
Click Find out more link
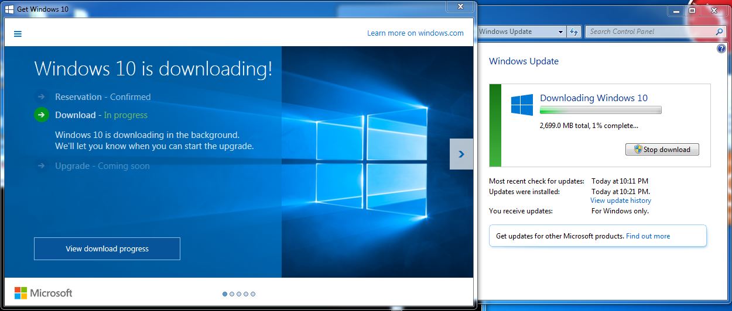tap(648, 236)
